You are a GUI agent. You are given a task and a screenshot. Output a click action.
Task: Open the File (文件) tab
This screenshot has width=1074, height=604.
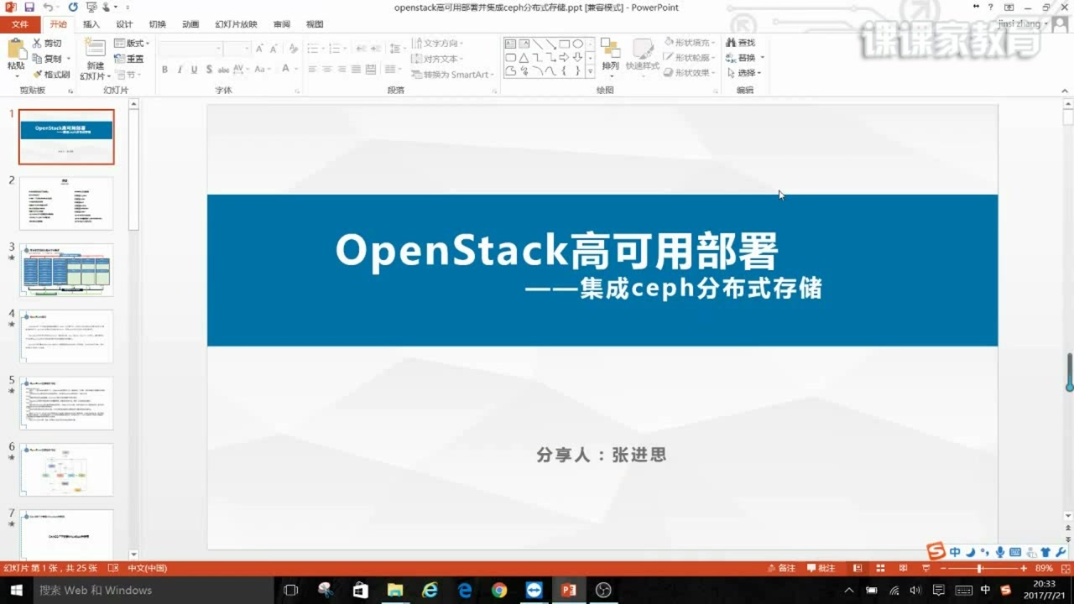[x=19, y=24]
